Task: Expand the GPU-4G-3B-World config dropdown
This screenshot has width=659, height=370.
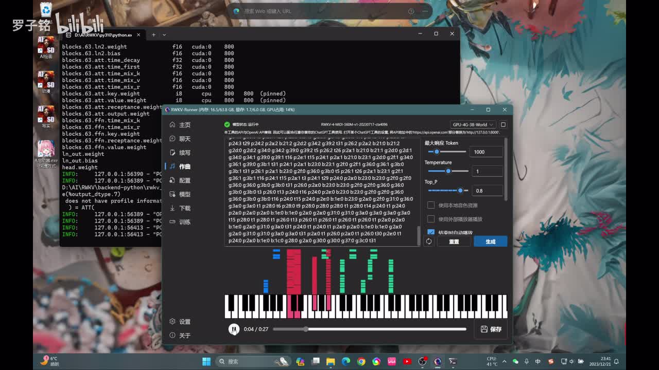Action: 473,124
